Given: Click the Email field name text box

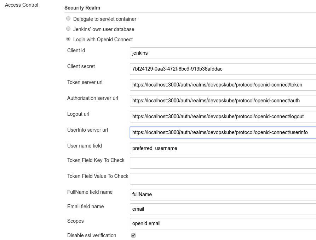Looking at the screenshot, I should coord(223,209).
